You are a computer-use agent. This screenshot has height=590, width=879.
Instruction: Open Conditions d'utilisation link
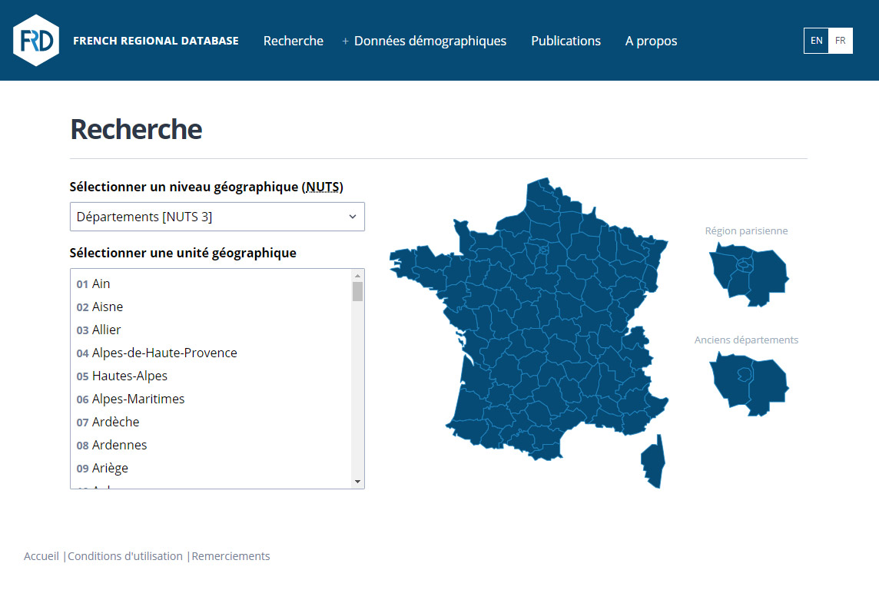pos(125,556)
